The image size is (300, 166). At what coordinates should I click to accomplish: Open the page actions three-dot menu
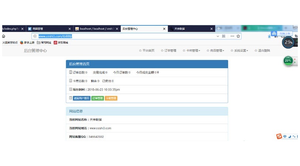pyautogui.click(x=232, y=36)
